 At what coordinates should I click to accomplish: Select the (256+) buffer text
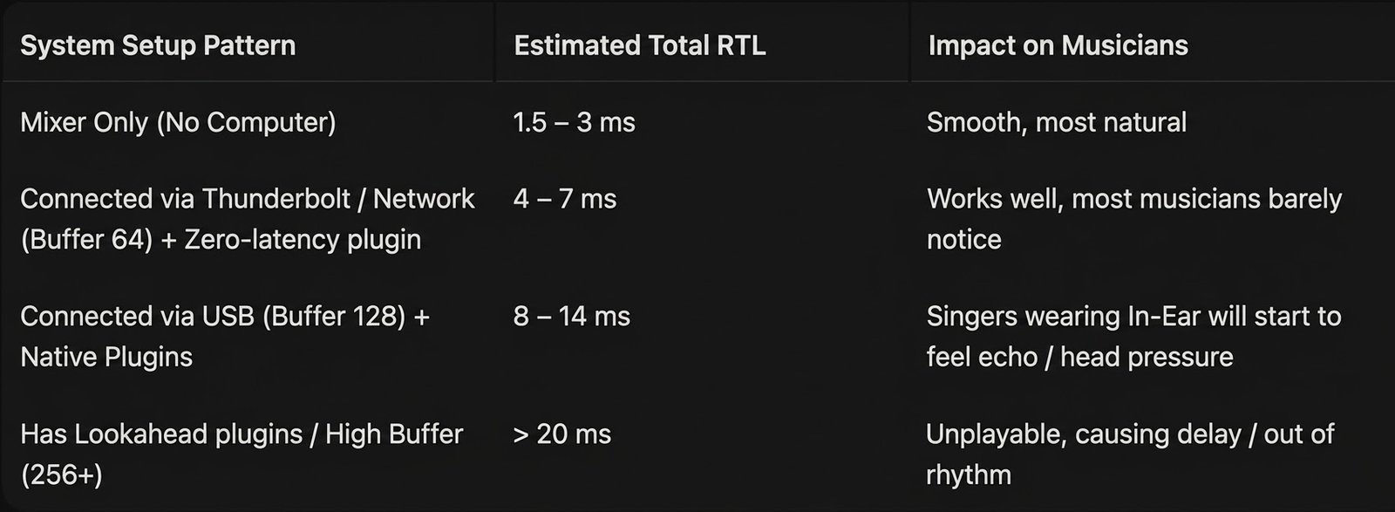[61, 474]
